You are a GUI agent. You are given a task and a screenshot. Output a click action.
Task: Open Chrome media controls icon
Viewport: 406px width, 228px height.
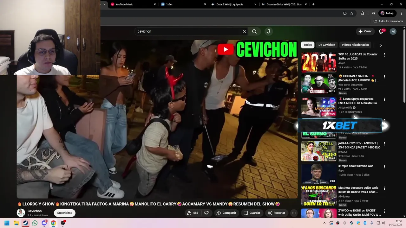coord(374,13)
